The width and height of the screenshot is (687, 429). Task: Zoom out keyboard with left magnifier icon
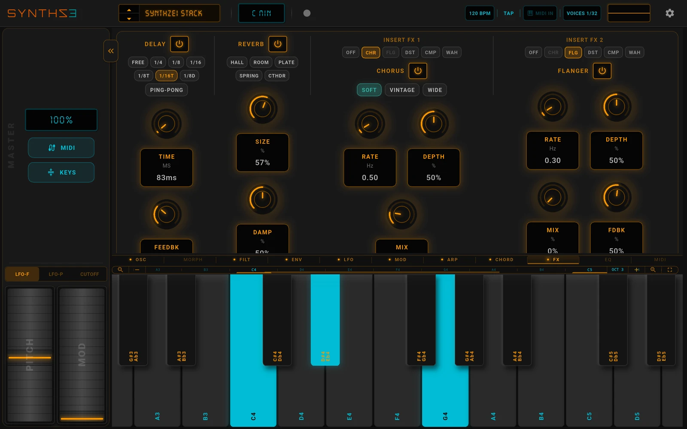coord(121,270)
